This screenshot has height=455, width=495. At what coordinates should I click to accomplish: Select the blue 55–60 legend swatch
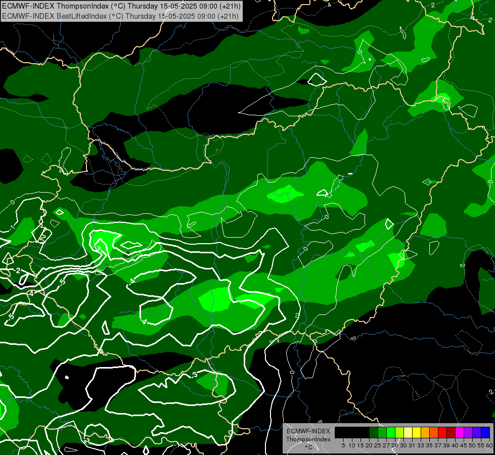pyautogui.click(x=485, y=432)
